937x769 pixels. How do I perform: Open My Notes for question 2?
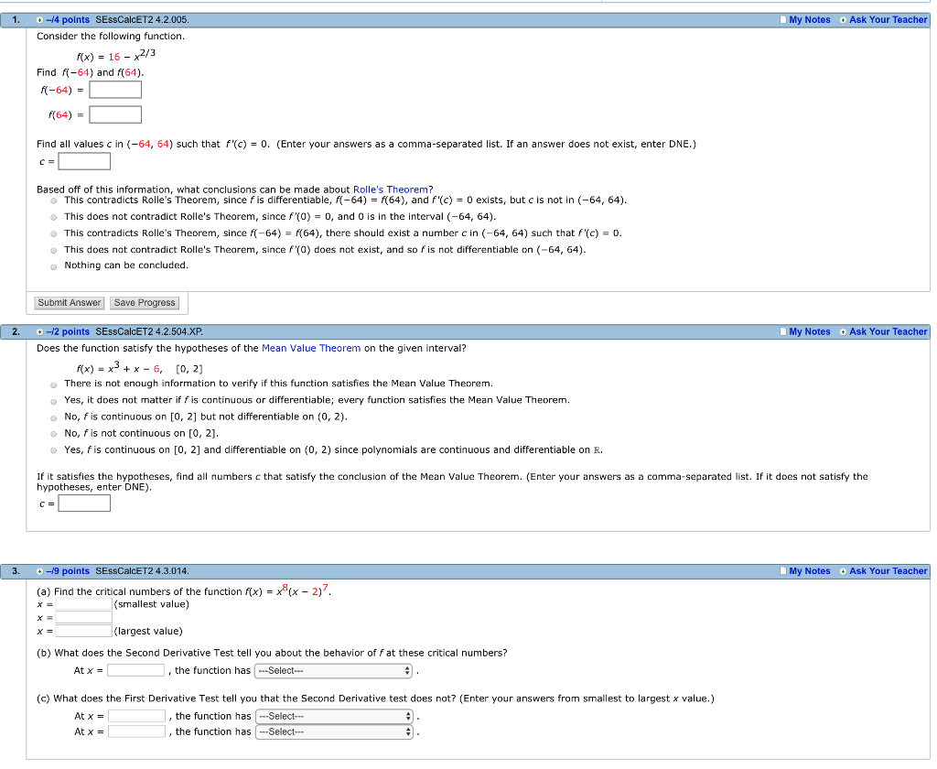810,332
